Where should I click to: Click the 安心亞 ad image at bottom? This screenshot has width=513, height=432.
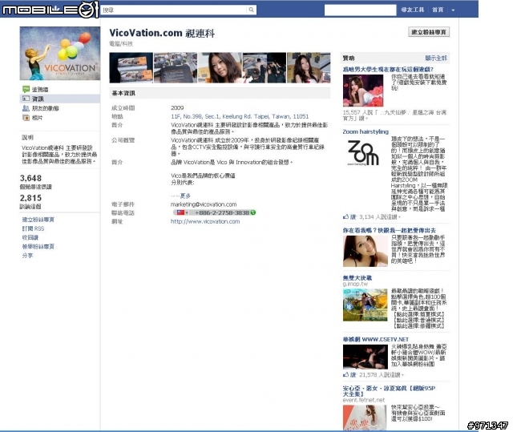pos(365,418)
